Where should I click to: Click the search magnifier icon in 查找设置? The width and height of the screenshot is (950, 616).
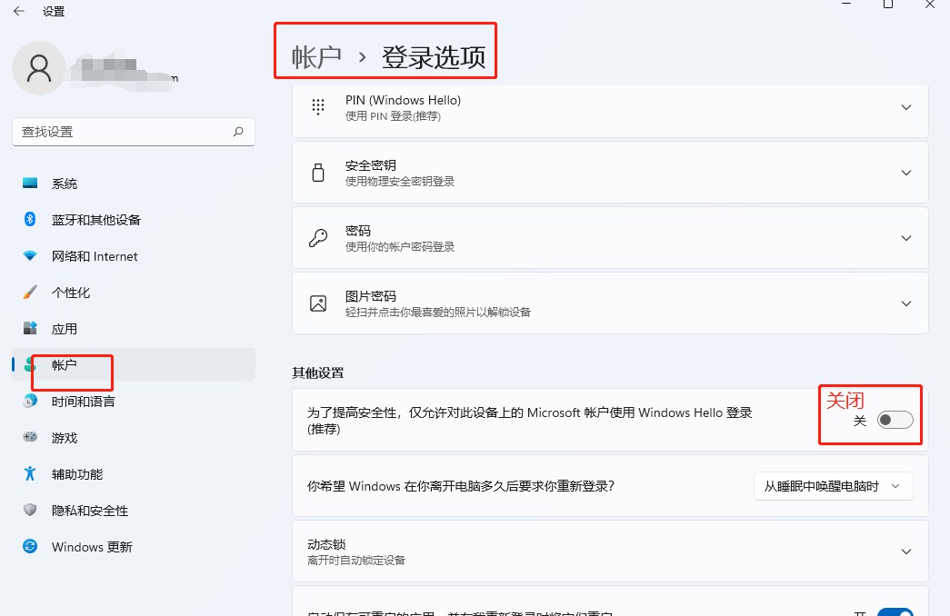239,132
